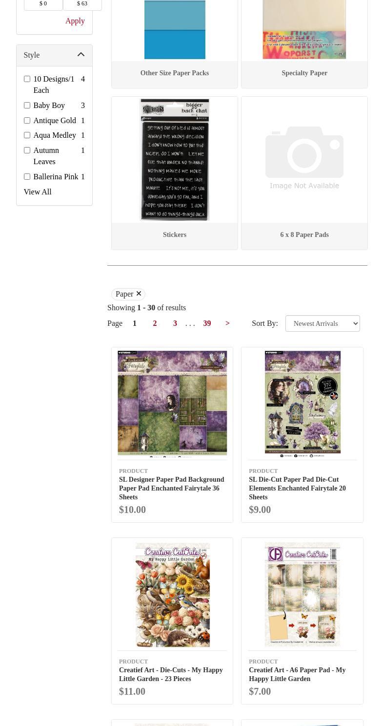Open the Specialty Paper category
Viewport: 383px width, 726px height.
(304, 73)
